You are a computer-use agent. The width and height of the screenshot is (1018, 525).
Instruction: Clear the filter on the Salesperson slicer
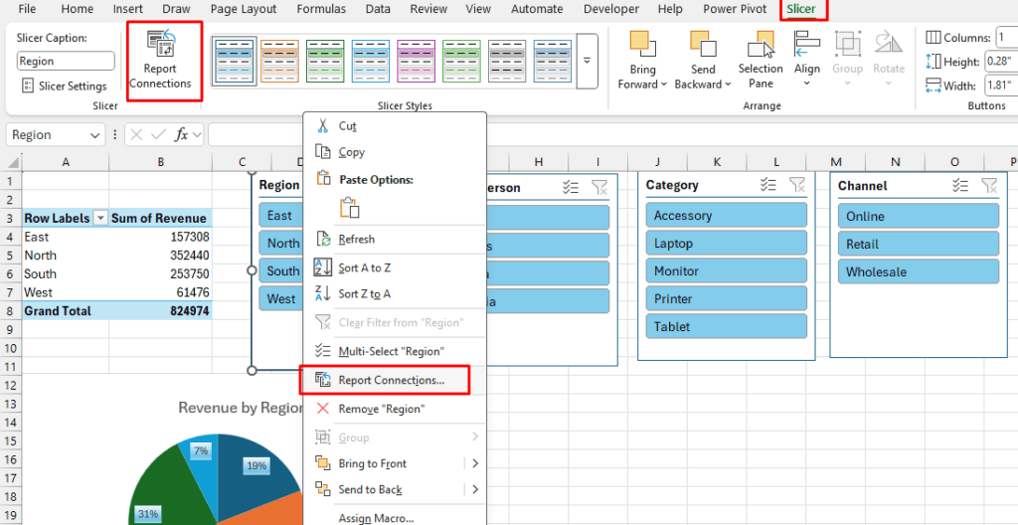tap(599, 188)
